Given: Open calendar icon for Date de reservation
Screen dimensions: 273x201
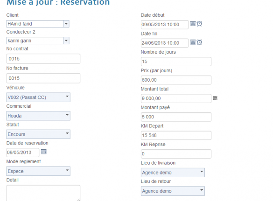Looking at the screenshot, I should pyautogui.click(x=44, y=152).
